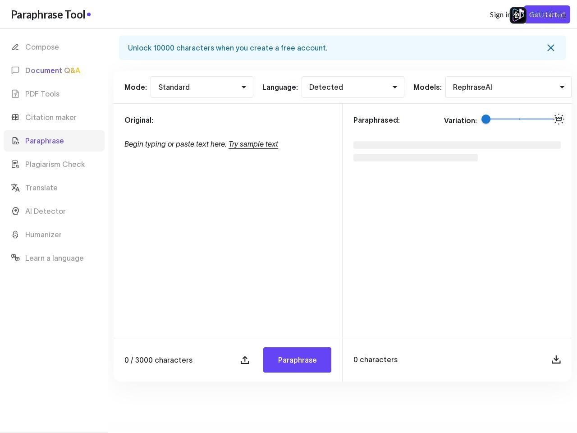577x433 pixels.
Task: Click the Humanizer figure icon
Action: click(x=15, y=235)
